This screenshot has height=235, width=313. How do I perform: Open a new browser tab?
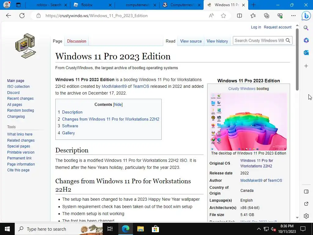253,5
